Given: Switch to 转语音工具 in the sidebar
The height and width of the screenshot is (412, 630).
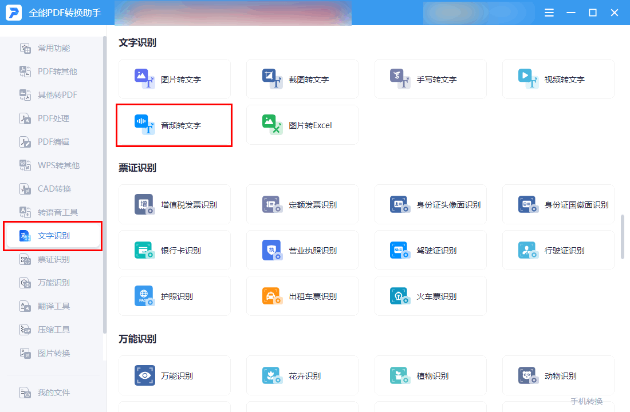Looking at the screenshot, I should (x=53, y=212).
